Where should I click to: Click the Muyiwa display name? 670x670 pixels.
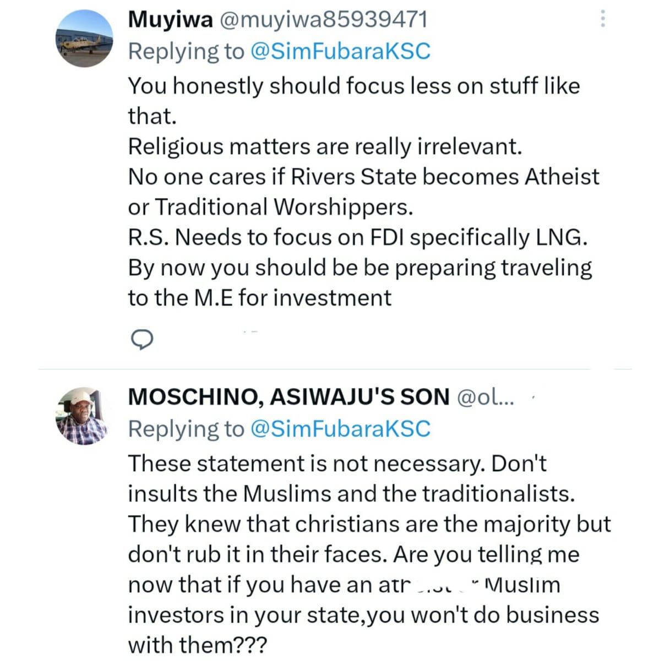point(170,20)
